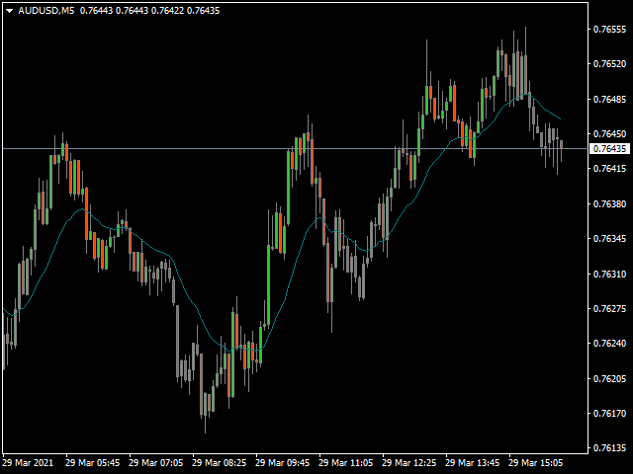
Task: Select price level 0.76135 on the scale
Action: [x=609, y=447]
